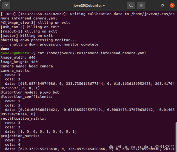177x152 pixels.
Task: Click the '[usb_cam-2] killing on exit' line
Action: pos(30,27)
